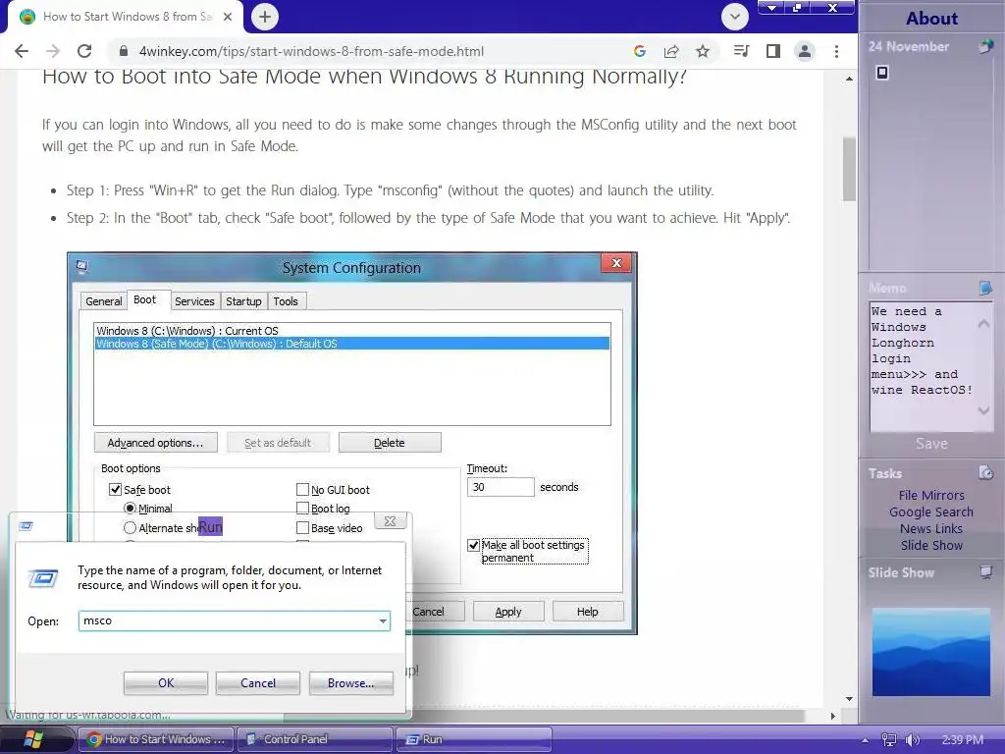
Task: Reload the current web page
Action: tap(84, 51)
